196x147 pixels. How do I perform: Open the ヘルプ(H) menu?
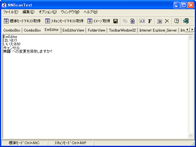click(91, 12)
